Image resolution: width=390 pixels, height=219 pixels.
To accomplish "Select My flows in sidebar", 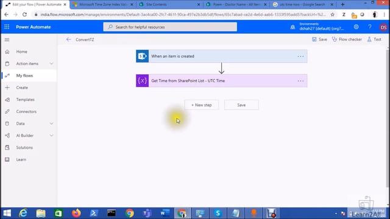I will point(24,75).
